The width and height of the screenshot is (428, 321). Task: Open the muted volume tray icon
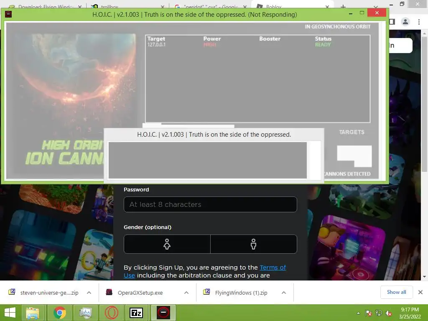pyautogui.click(x=389, y=313)
